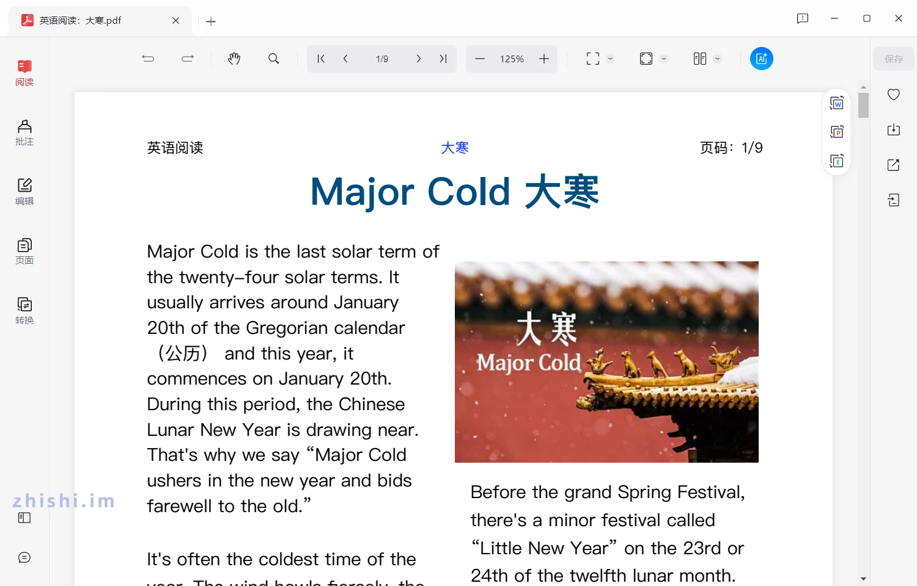The height and width of the screenshot is (586, 917).
Task: Click the 125% zoom level field
Action: (512, 59)
